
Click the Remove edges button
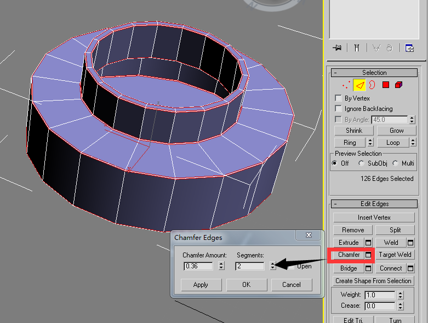tap(353, 230)
